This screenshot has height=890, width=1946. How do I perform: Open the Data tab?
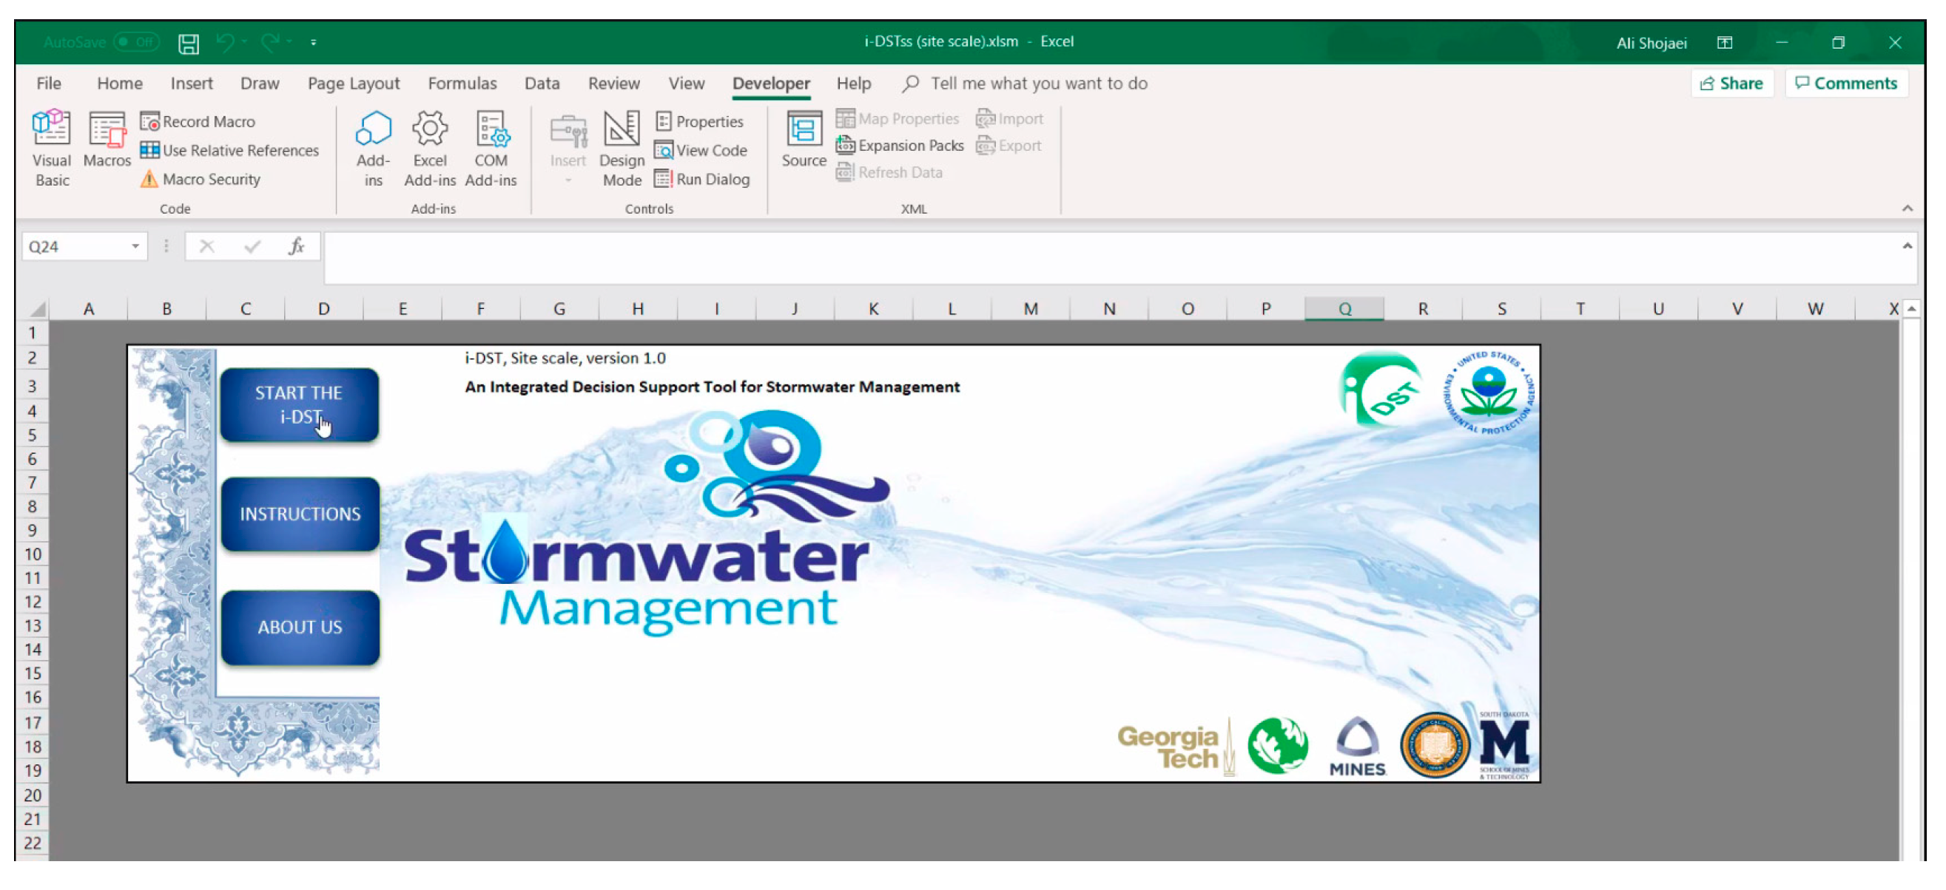point(542,83)
